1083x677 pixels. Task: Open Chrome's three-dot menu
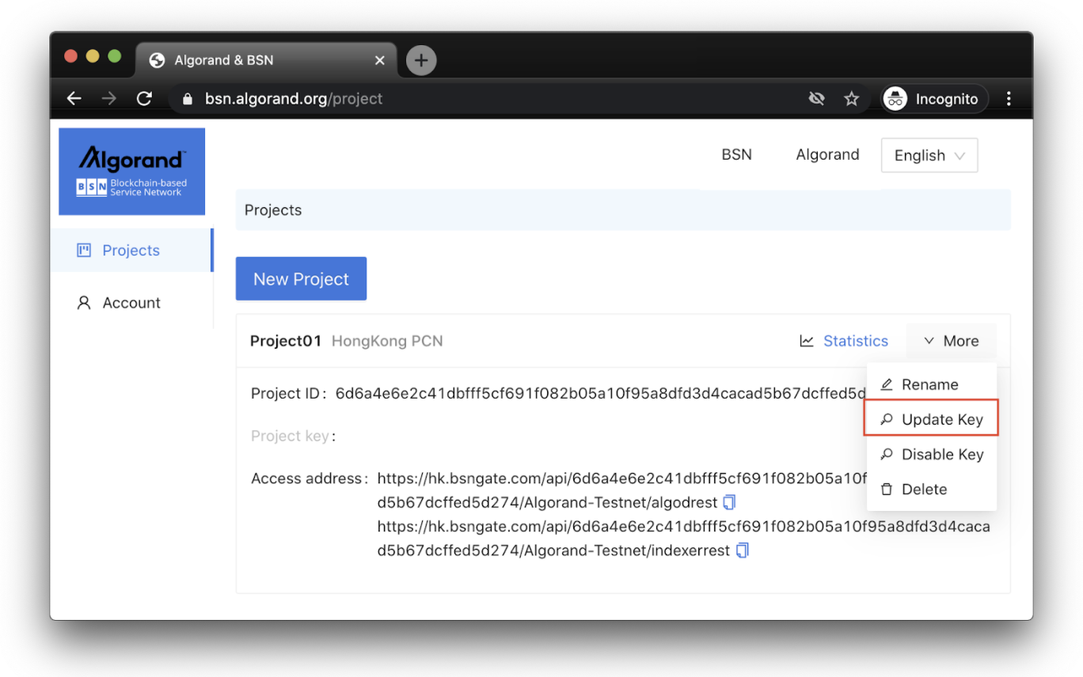coord(1009,98)
